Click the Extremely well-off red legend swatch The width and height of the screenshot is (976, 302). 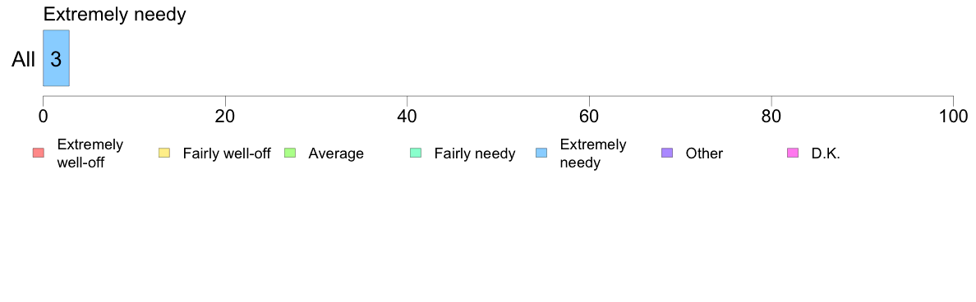click(39, 153)
